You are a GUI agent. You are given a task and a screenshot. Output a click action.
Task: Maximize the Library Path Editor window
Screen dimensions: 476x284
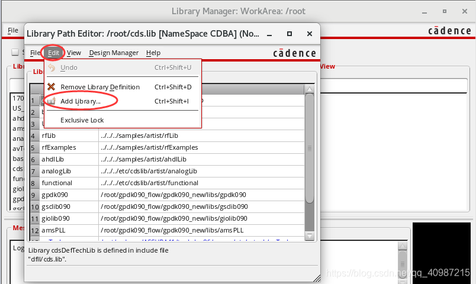(x=289, y=34)
